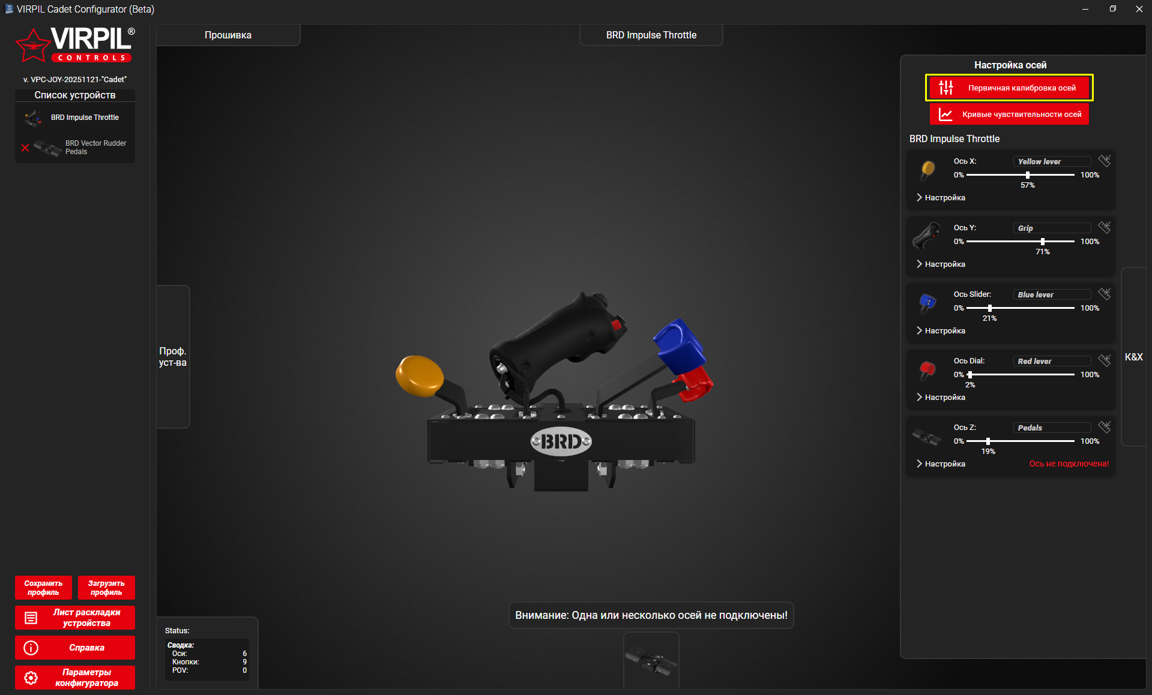
Task: Click the ruler icon beside Red lever field
Action: point(1104,360)
